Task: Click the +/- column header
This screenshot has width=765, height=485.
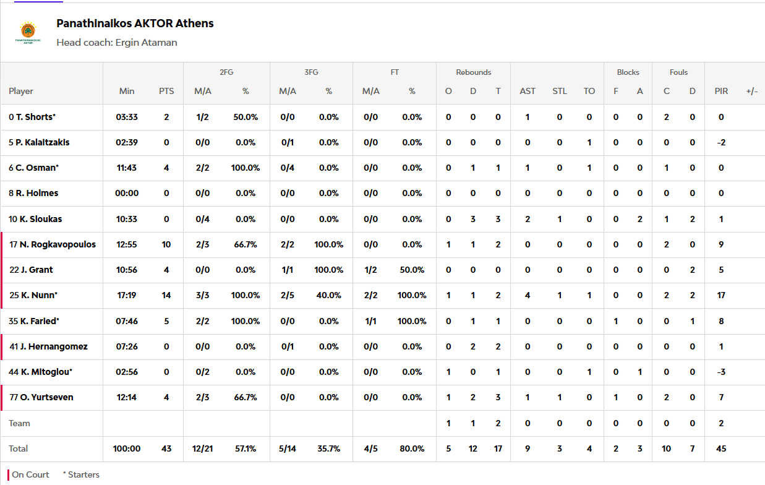Action: click(751, 91)
